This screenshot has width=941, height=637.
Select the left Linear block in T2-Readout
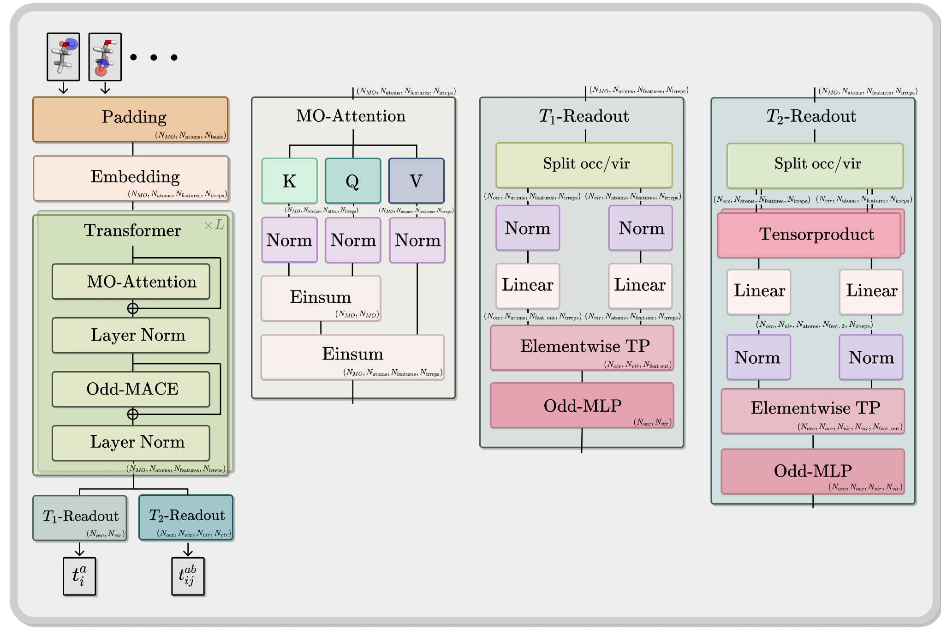pos(759,292)
